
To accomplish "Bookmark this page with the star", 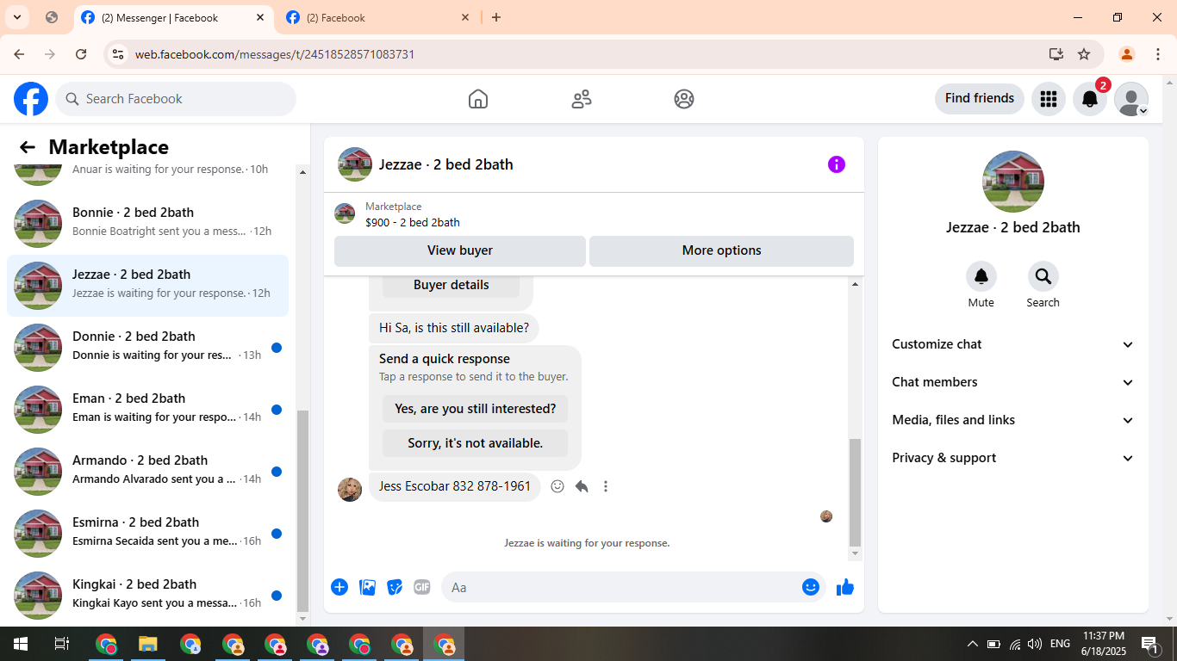I will [1084, 54].
